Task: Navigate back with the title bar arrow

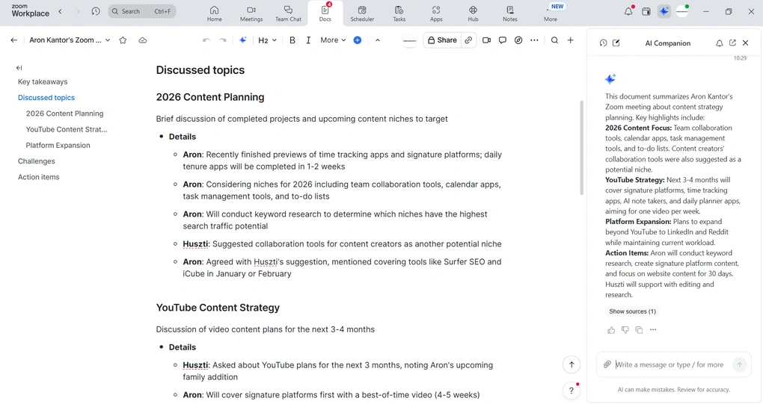Action: (x=61, y=11)
